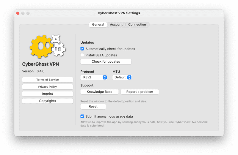Click the Check for updates button

click(106, 61)
